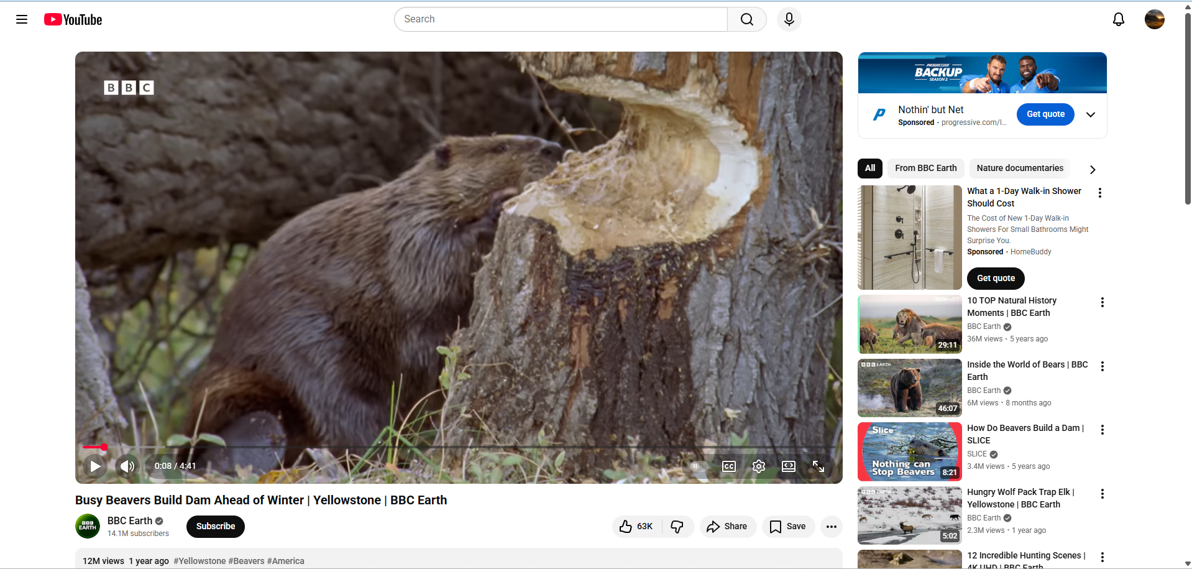Open video settings gear
This screenshot has width=1192, height=569.
click(758, 466)
